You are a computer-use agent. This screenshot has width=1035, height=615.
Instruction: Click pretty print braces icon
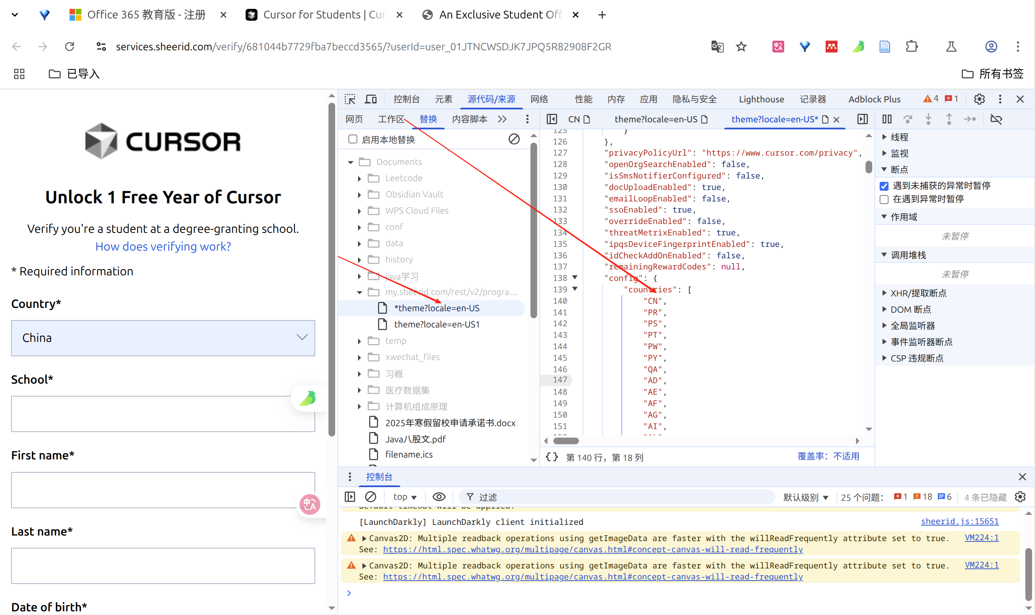552,457
